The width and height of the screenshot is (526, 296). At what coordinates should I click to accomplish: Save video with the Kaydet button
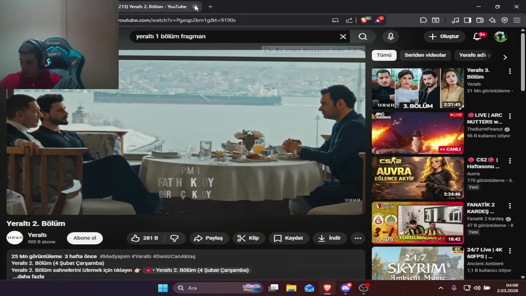pos(288,238)
